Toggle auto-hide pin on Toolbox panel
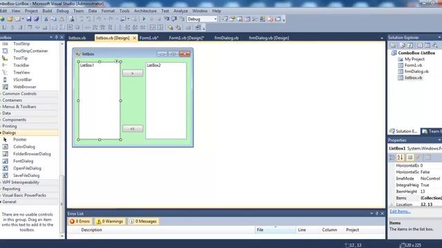442x248 pixels. (x=57, y=37)
